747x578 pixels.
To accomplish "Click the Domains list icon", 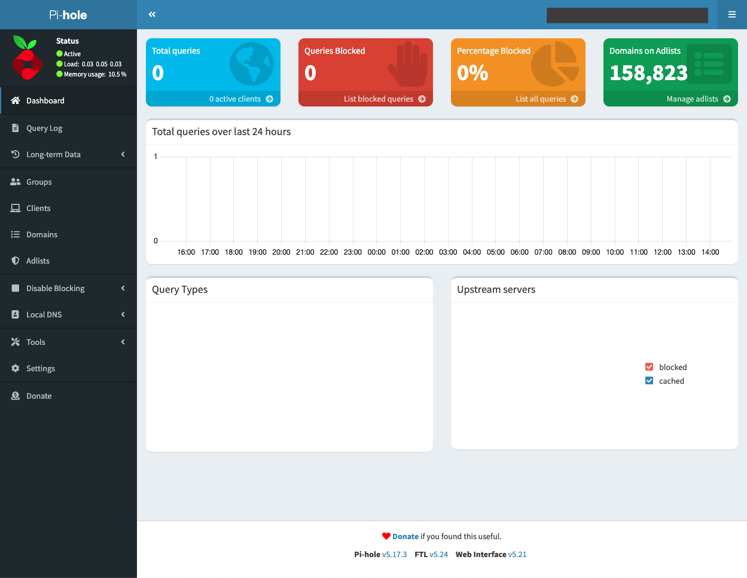I will pos(16,234).
